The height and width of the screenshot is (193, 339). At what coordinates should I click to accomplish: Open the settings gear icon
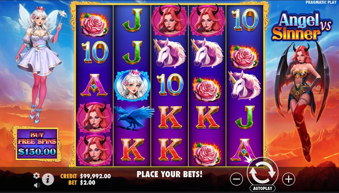coord(36,176)
